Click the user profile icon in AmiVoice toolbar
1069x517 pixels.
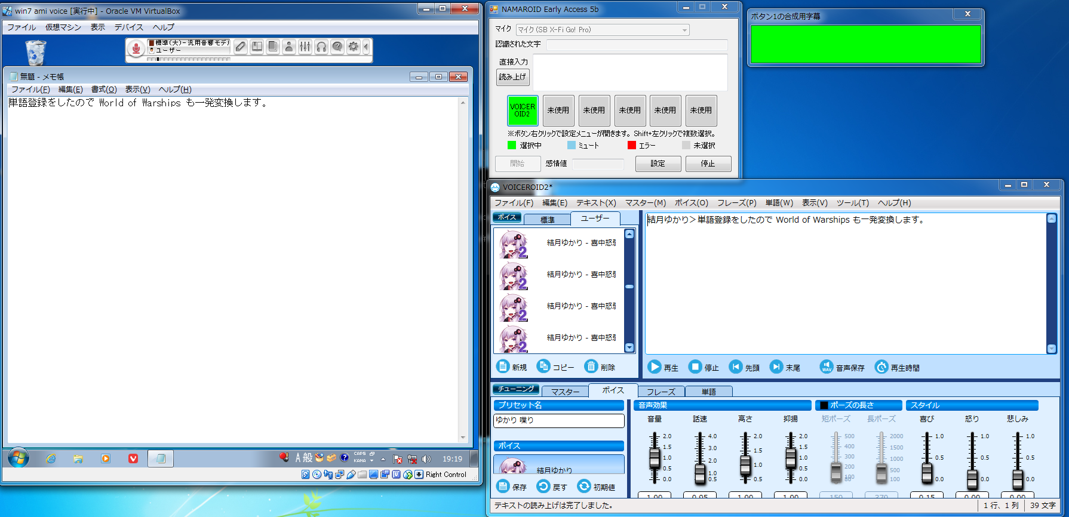[x=289, y=47]
